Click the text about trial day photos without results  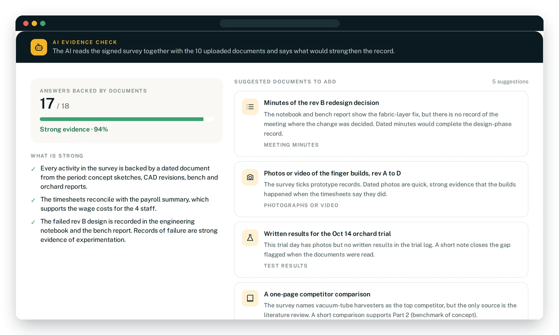[387, 249]
